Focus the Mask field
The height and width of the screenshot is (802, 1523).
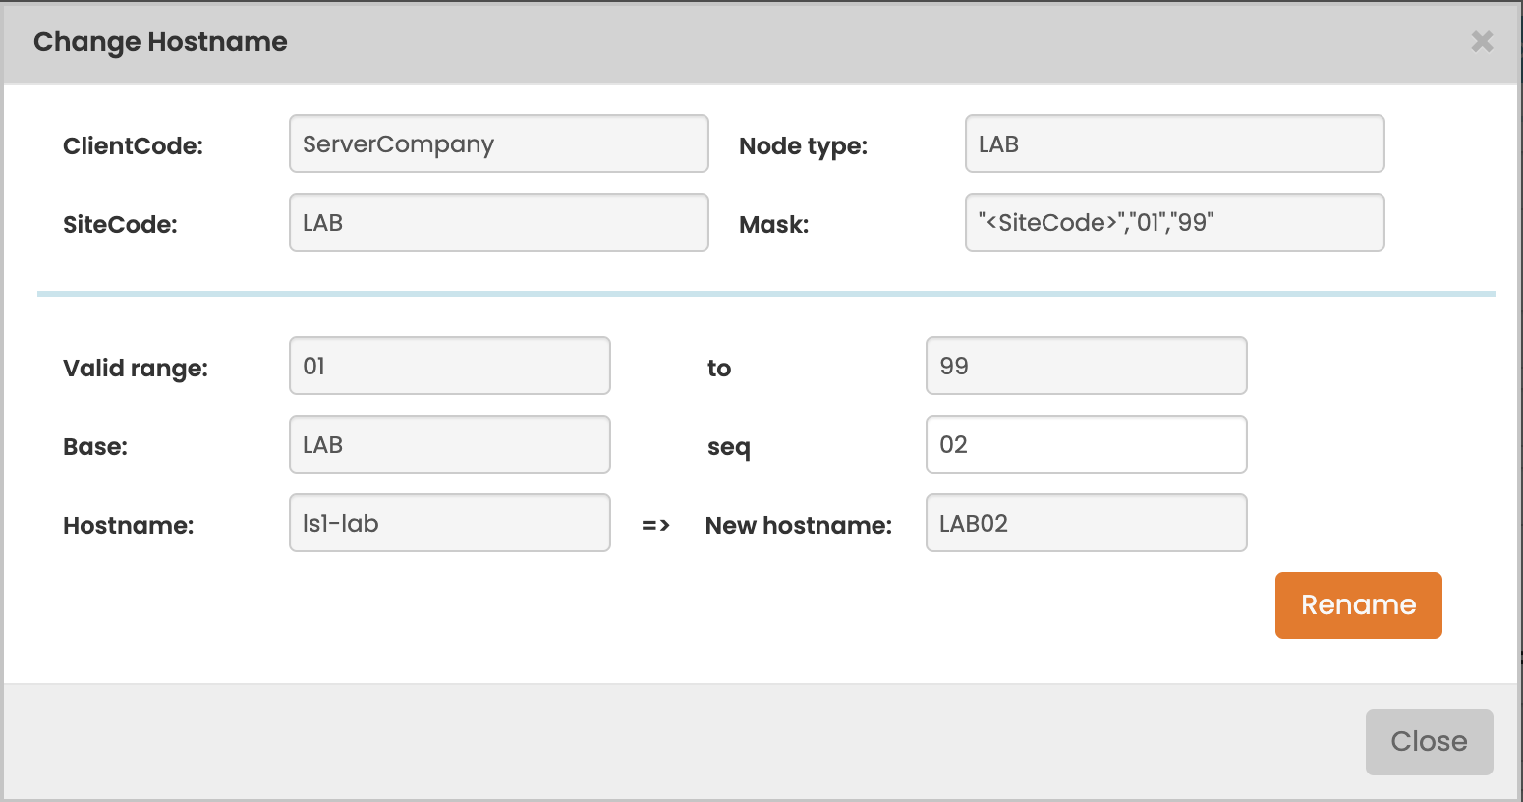(1174, 223)
